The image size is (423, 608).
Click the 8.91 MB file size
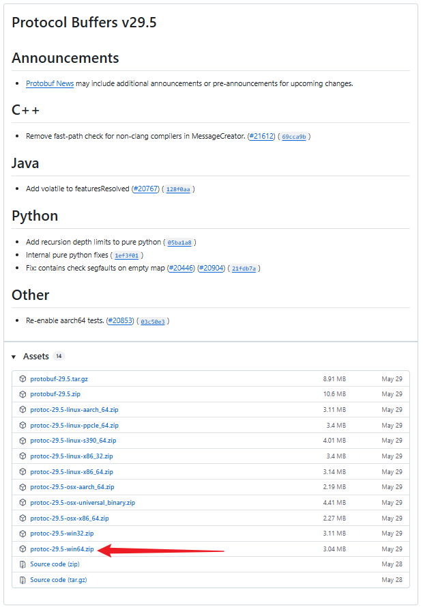click(x=335, y=379)
